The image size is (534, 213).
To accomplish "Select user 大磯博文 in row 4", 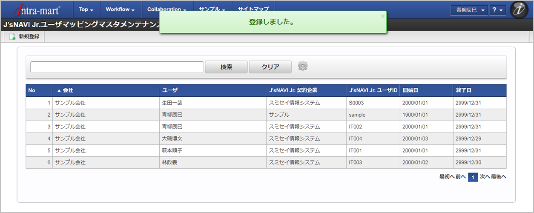I will click(x=213, y=138).
